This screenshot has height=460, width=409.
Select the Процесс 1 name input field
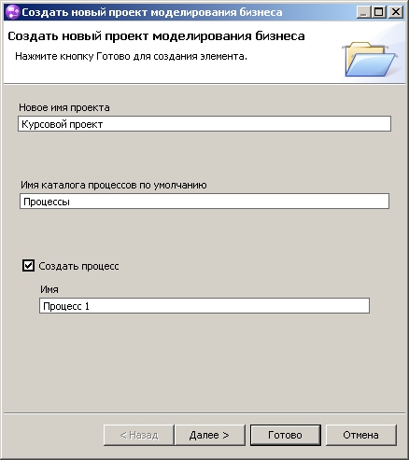[204, 306]
